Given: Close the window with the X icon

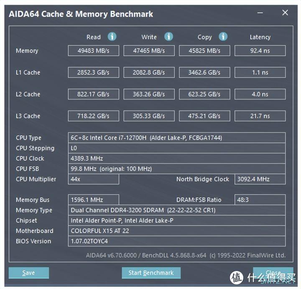Looking at the screenshot, I should [285, 13].
